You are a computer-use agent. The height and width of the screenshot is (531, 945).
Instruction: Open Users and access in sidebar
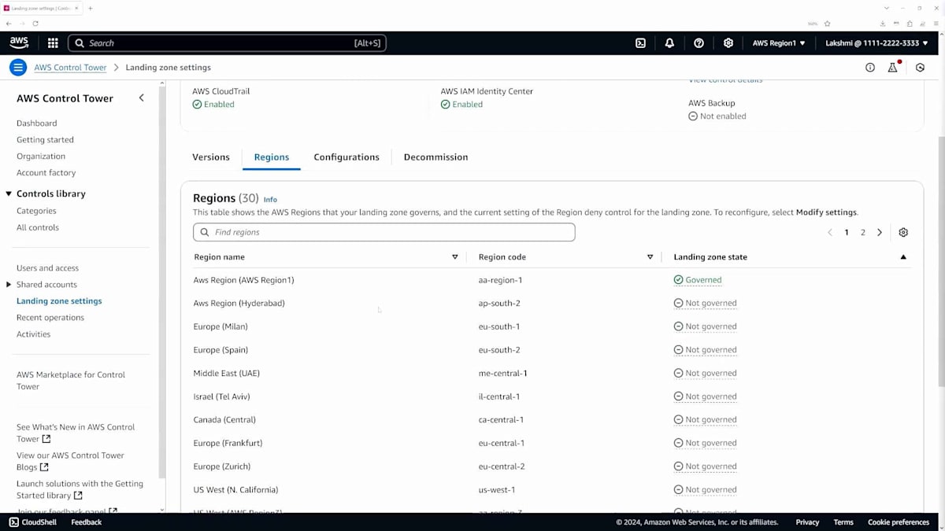pos(47,268)
